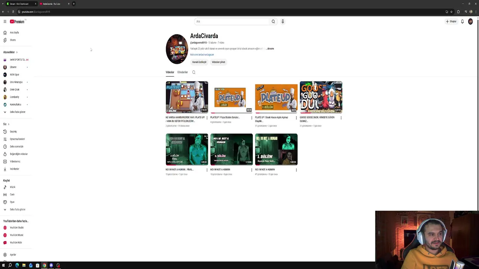The height and width of the screenshot is (269, 479).
Task: Launch YouTube Music from sidebar
Action: click(16, 235)
